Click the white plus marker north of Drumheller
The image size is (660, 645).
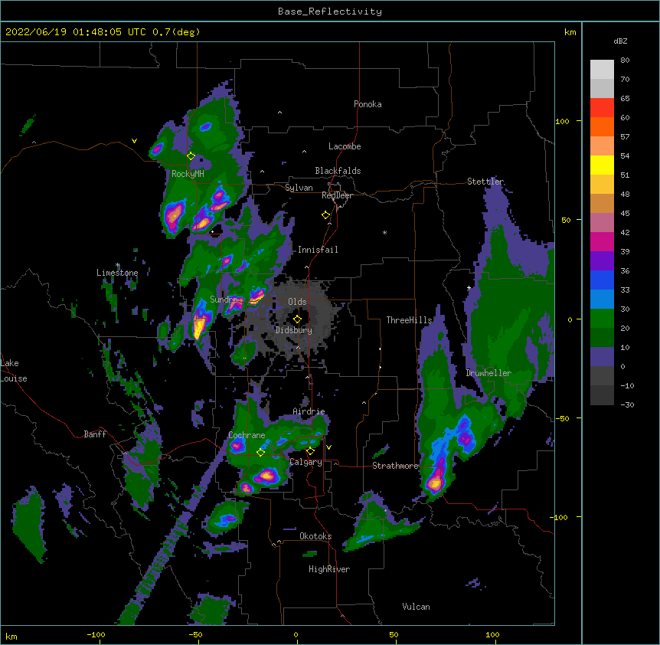click(469, 288)
